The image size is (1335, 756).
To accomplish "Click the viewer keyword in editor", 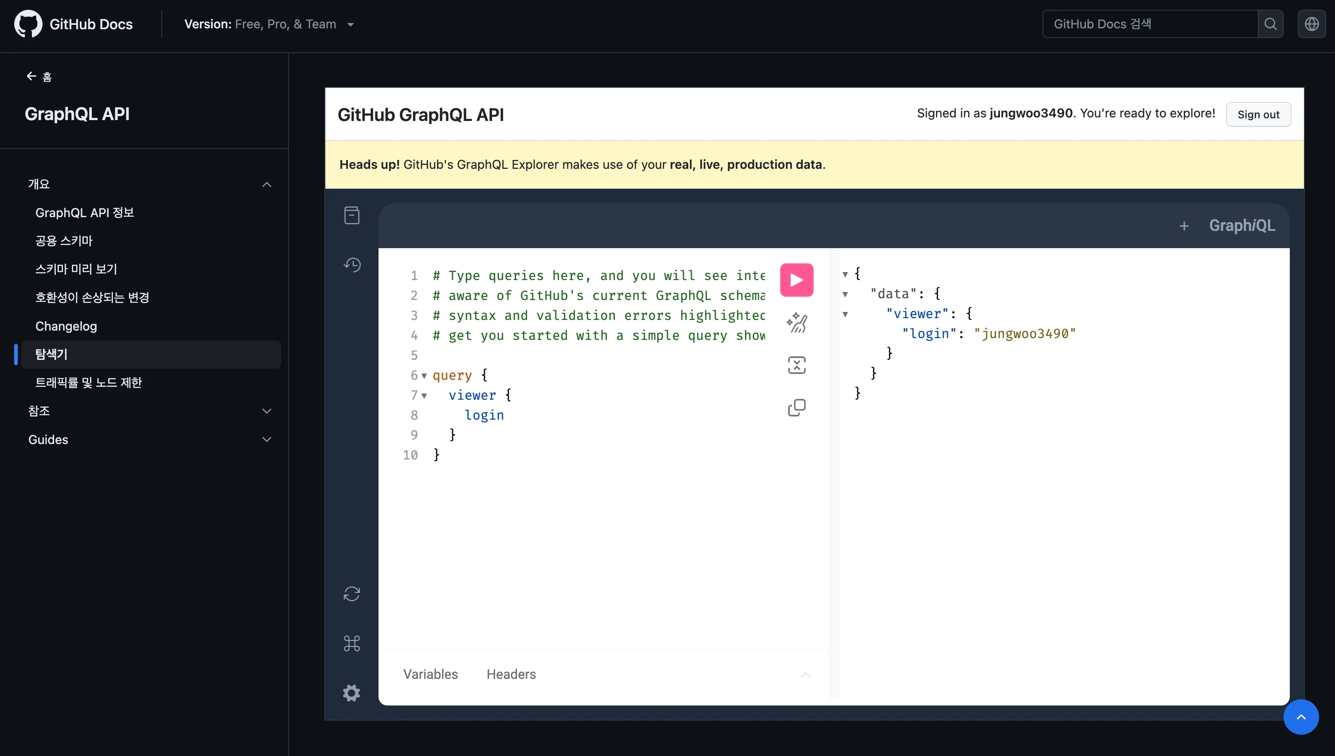I will [x=472, y=395].
